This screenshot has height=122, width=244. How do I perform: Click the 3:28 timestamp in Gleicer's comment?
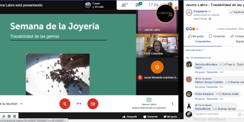pyautogui.click(x=228, y=82)
